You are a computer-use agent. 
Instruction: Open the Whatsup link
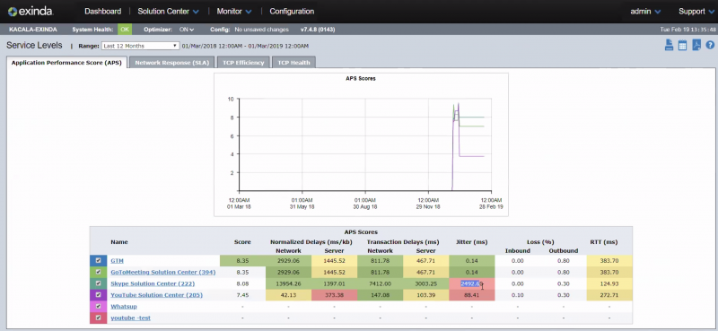(124, 306)
